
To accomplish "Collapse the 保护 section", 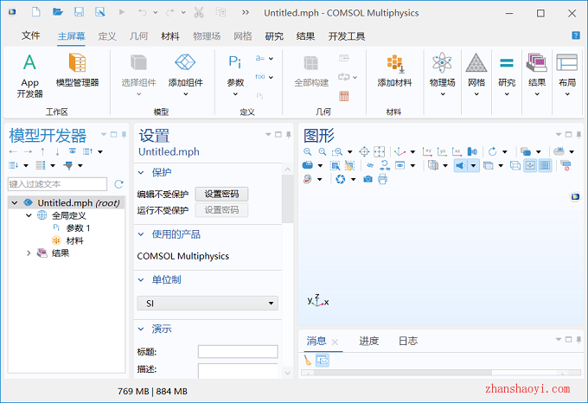I will [141, 173].
